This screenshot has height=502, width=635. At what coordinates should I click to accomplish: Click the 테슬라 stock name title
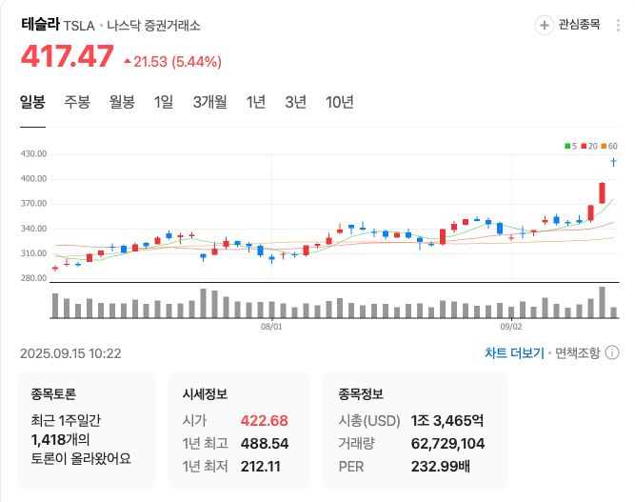40,25
